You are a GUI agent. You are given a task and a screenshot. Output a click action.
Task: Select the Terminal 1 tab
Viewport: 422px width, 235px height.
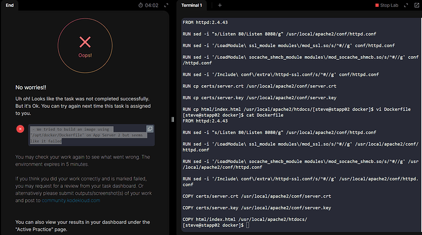click(191, 5)
